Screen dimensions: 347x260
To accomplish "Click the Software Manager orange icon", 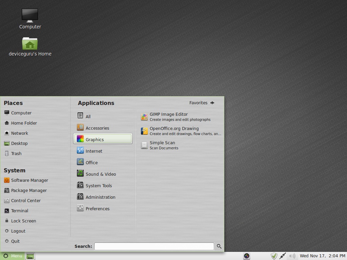I will pyautogui.click(x=7, y=180).
